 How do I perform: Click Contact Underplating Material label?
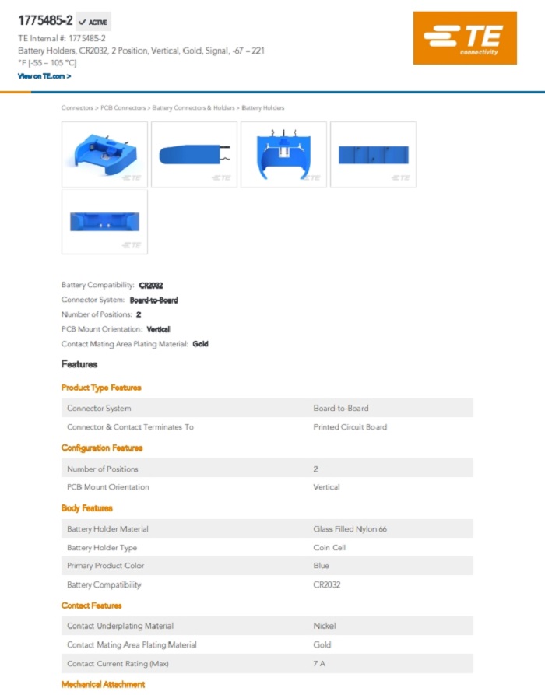[120, 627]
